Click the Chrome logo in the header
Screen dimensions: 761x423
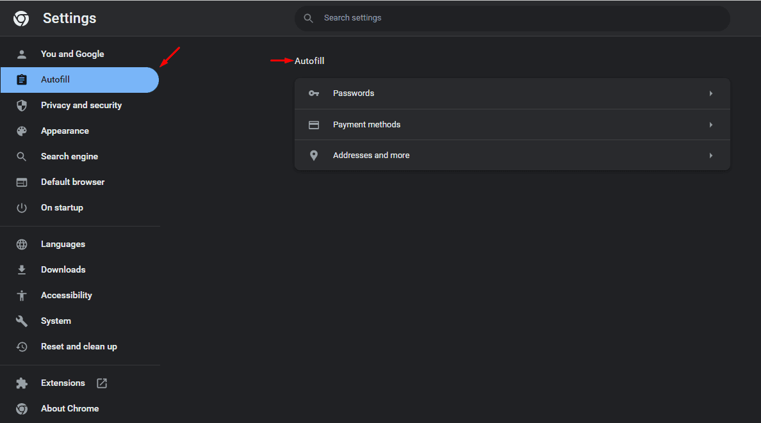[x=21, y=18]
